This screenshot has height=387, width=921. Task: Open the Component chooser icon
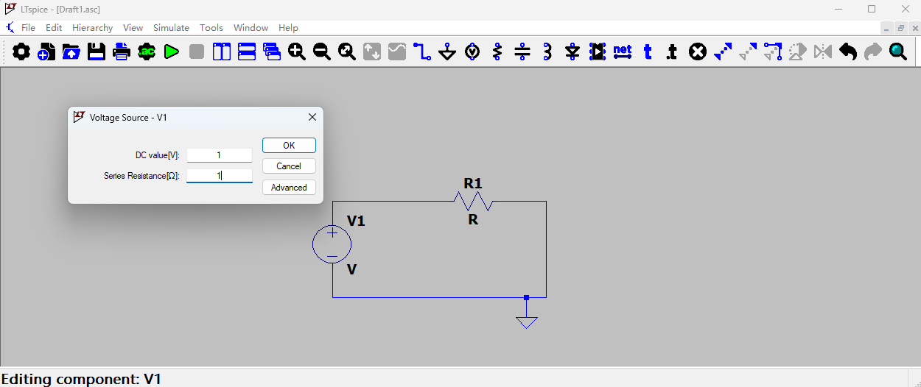pyautogui.click(x=598, y=52)
